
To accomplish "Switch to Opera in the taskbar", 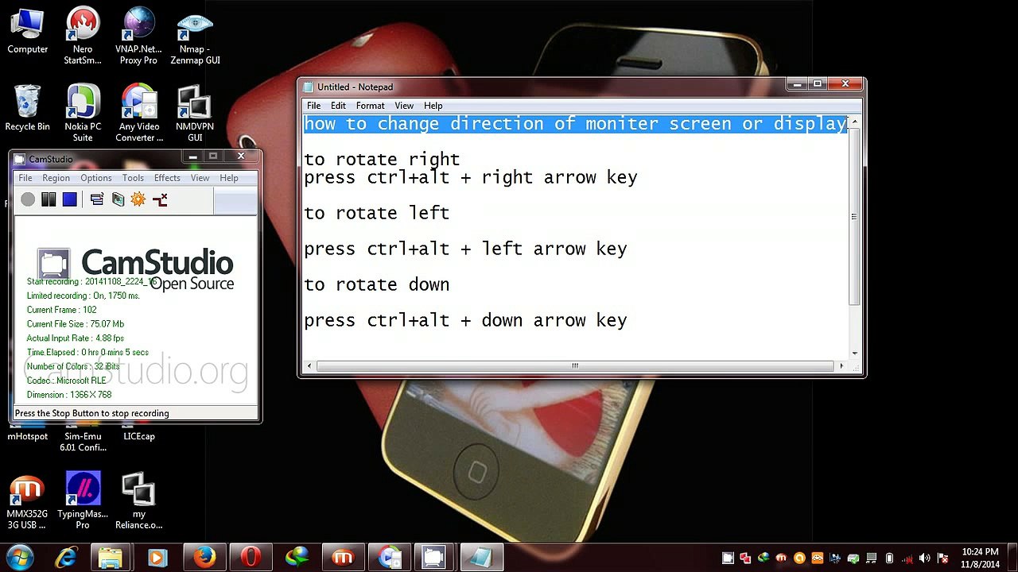I will coord(251,558).
